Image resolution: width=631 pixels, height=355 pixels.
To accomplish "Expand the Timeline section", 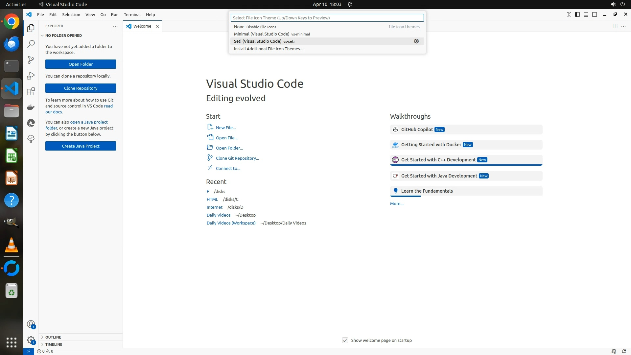I will 54,344.
